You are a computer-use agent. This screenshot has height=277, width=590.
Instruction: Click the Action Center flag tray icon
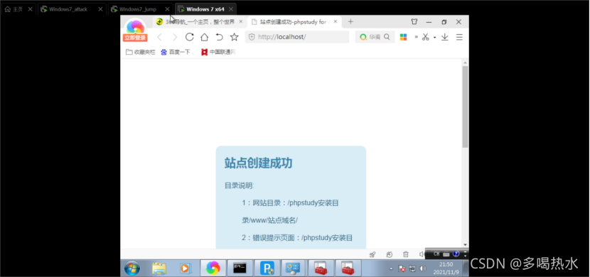click(402, 268)
